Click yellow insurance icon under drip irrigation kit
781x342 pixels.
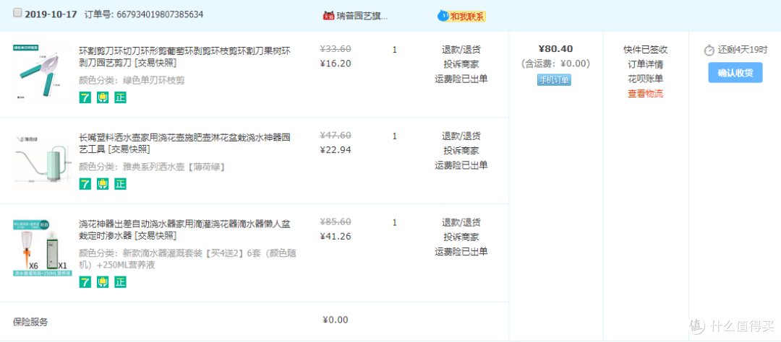pyautogui.click(x=103, y=282)
